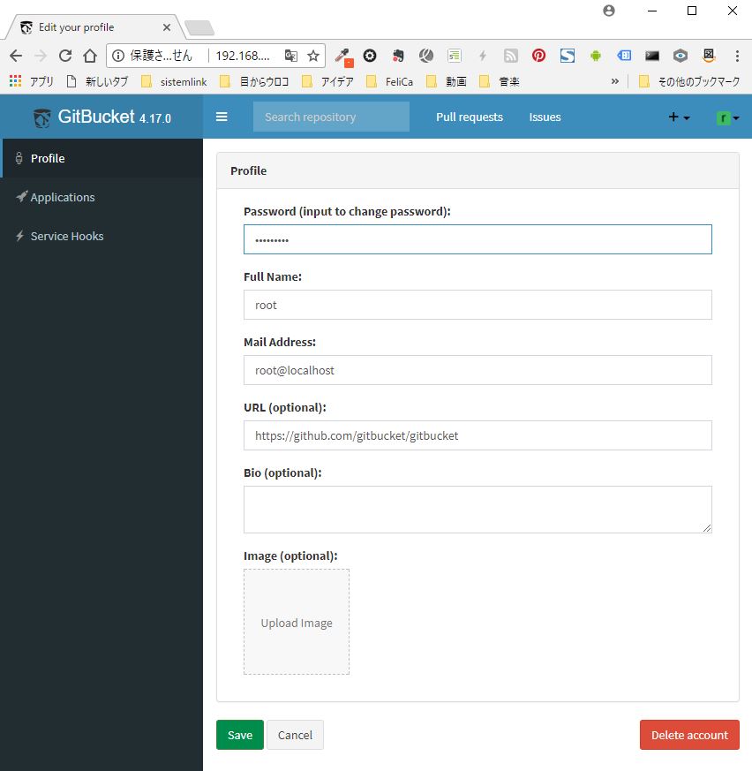Screen dimensions: 752x771
Task: Open Pull requests page
Action: (x=470, y=117)
